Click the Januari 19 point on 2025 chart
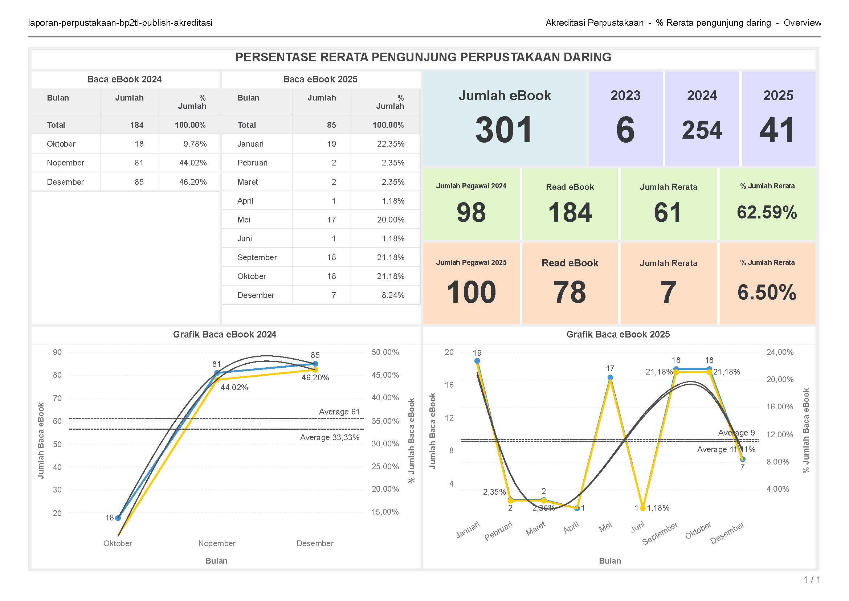Viewport: 849px width, 601px height. (477, 361)
